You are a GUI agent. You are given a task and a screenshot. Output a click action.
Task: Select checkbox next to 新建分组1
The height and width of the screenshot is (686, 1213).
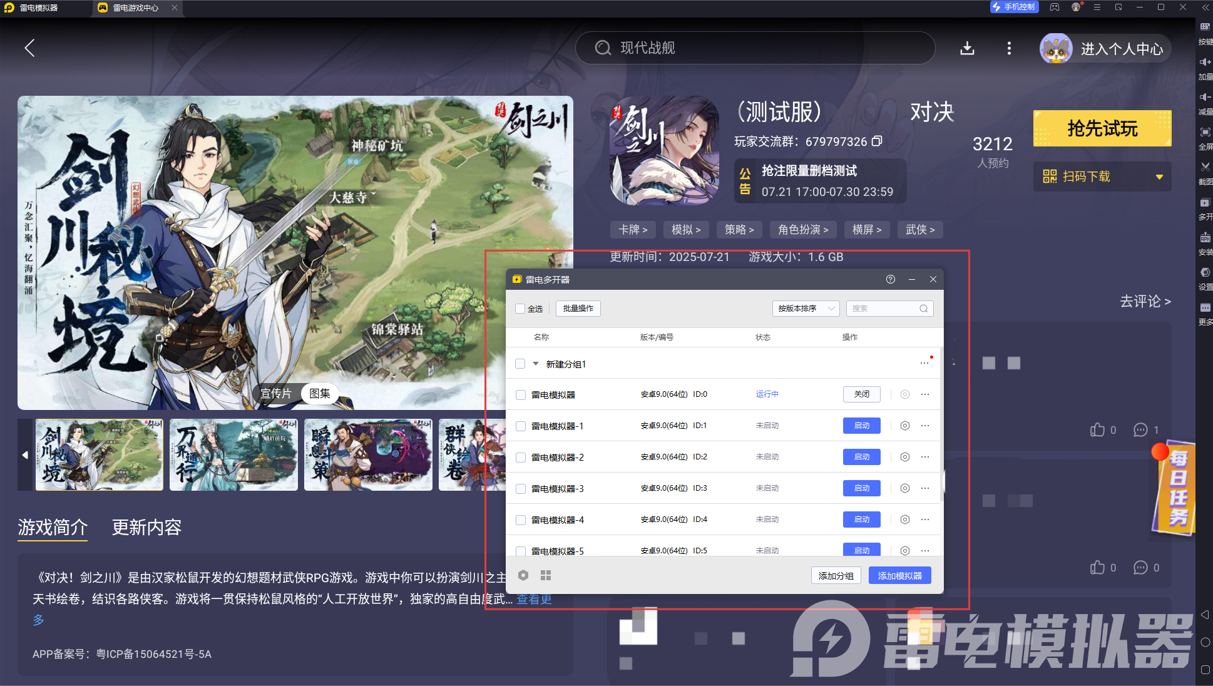tap(520, 364)
